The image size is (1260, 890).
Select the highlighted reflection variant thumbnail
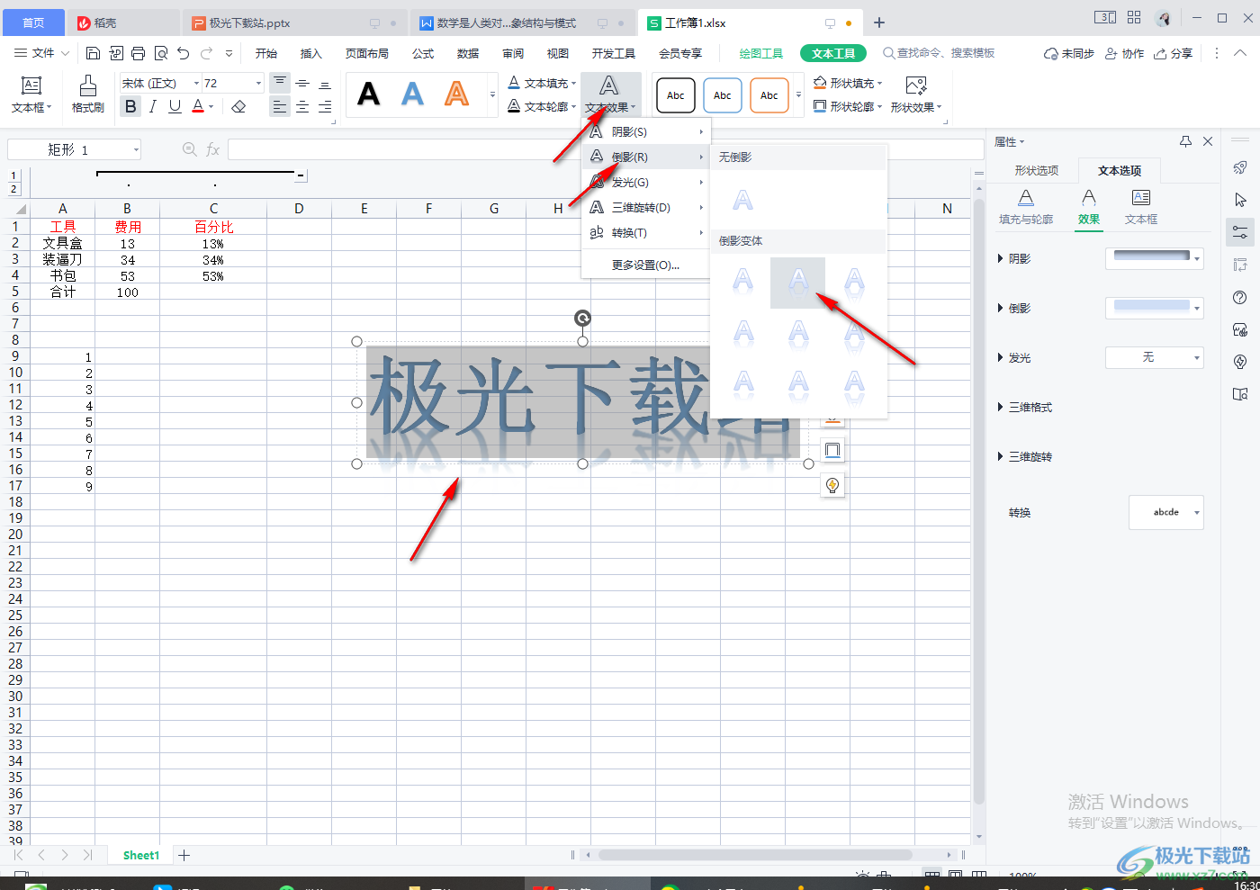(x=797, y=283)
